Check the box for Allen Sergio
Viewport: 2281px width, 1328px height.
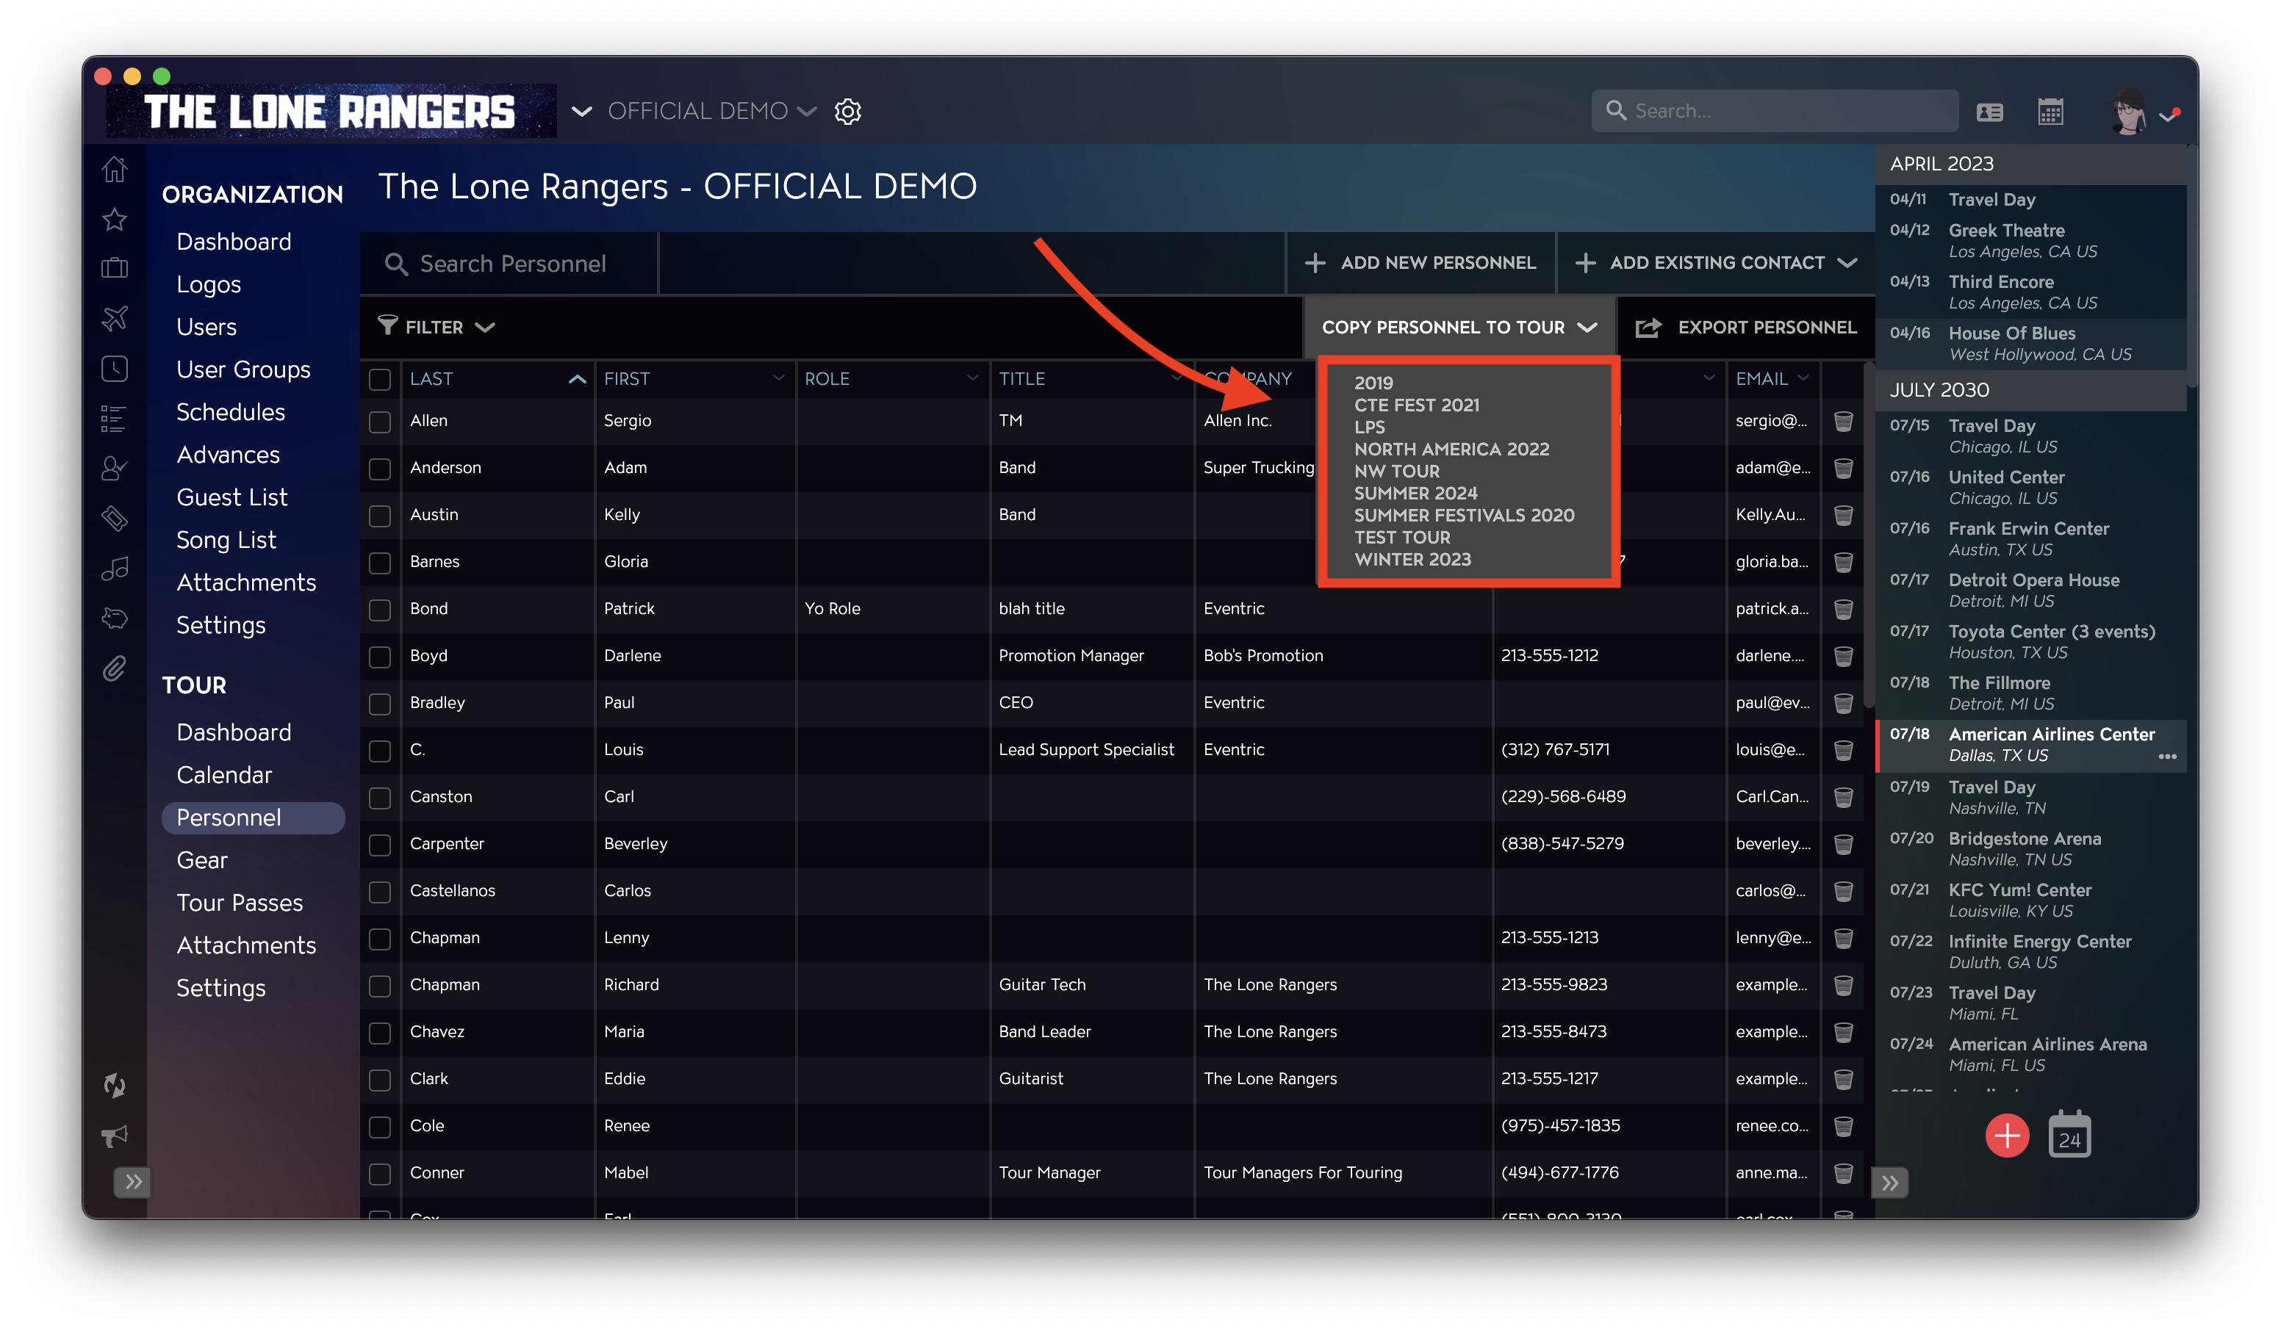pyautogui.click(x=380, y=422)
